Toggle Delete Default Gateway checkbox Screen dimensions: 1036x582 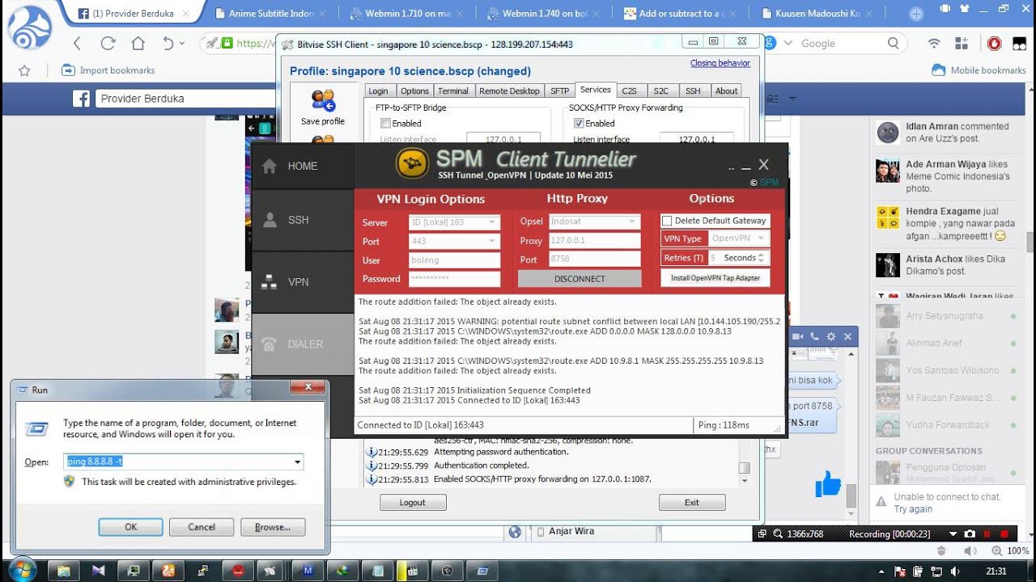coord(667,221)
